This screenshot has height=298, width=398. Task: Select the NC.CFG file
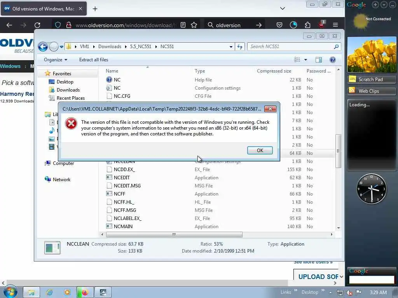122,96
